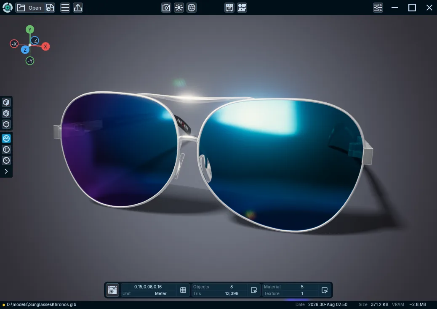Snap view to the Z axis

[25, 50]
